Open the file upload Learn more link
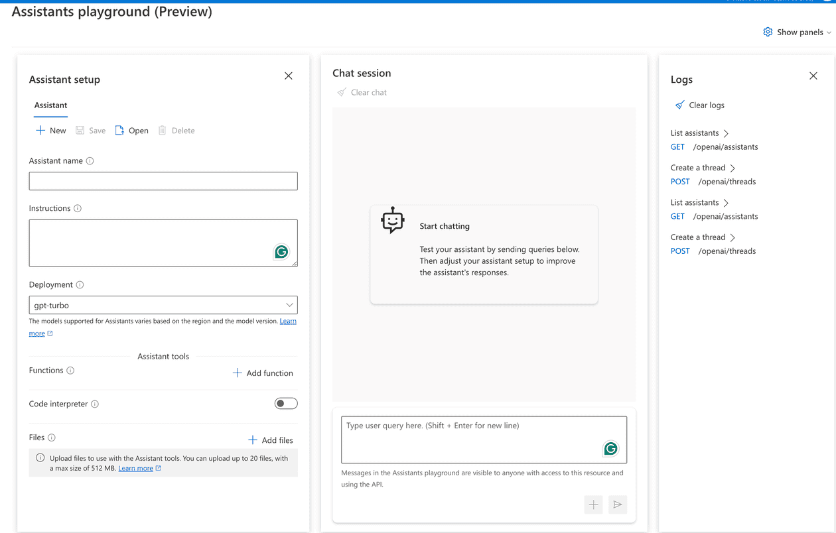836x533 pixels. pos(135,467)
